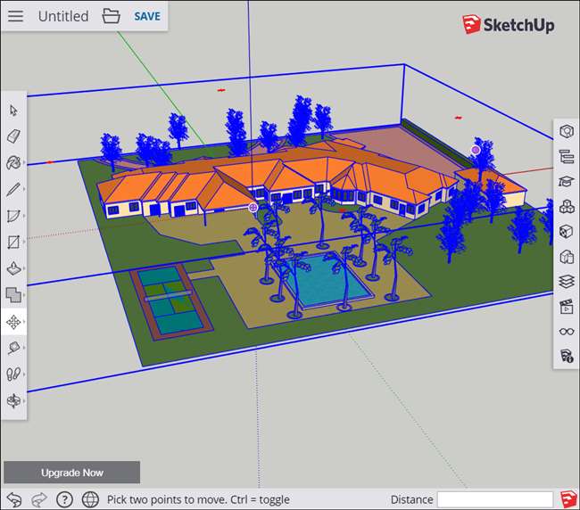Click the Undo arrow in status bar
This screenshot has width=580, height=510.
click(14, 499)
